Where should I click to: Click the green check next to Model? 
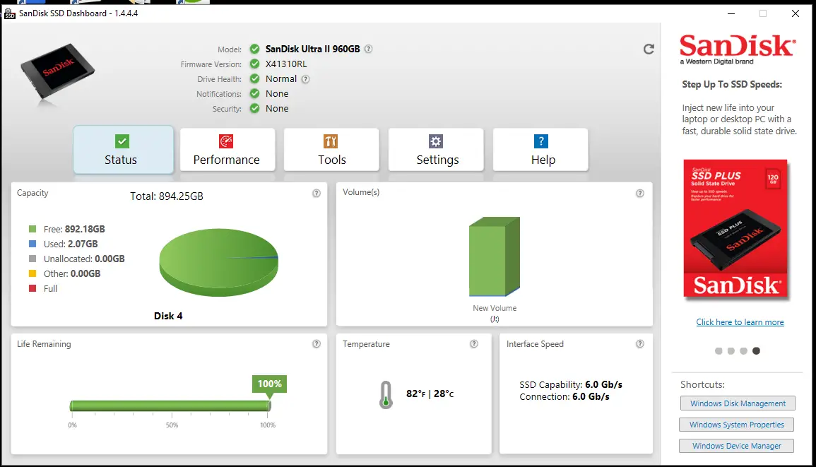point(254,49)
